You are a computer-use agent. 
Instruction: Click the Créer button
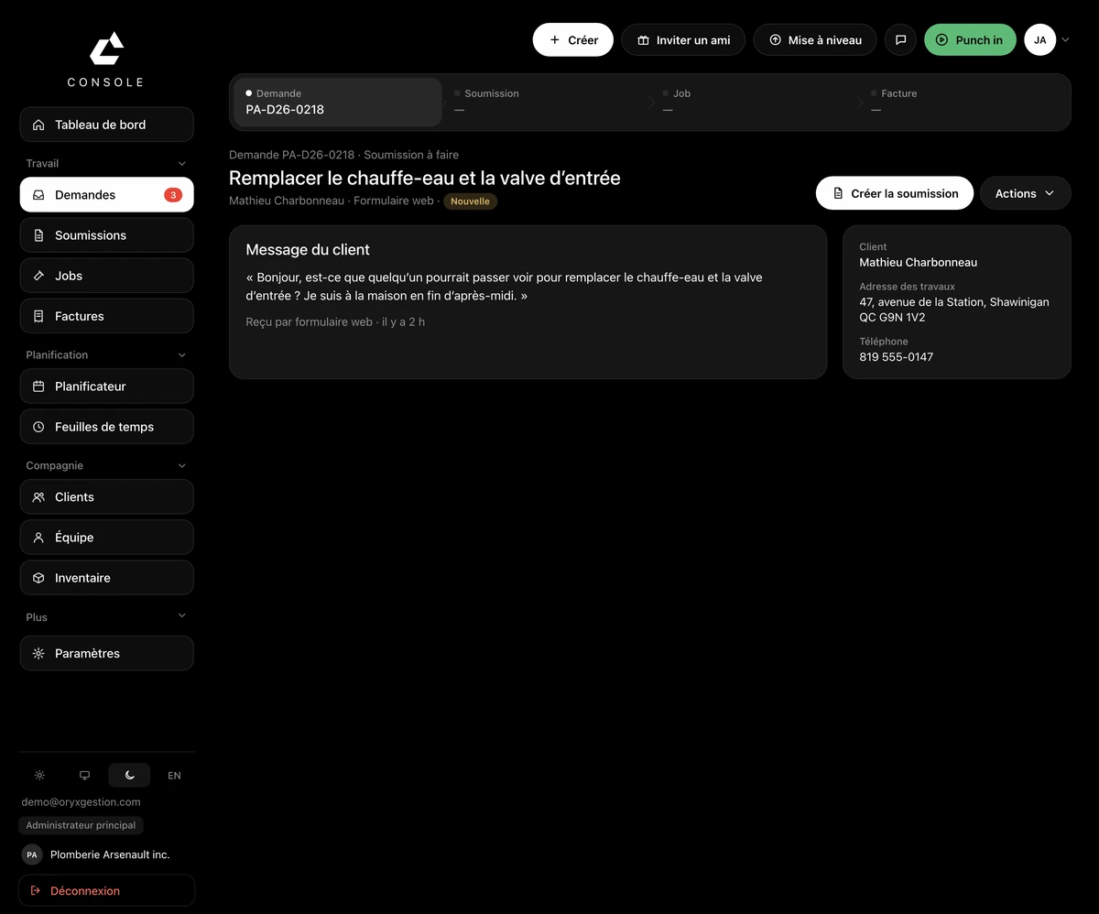(x=573, y=40)
